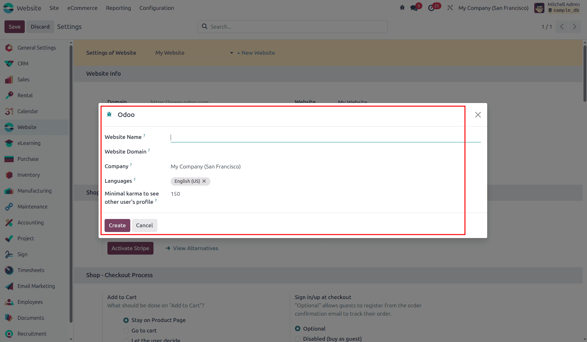Open the Website app home logo
This screenshot has height=342, width=587.
point(9,8)
